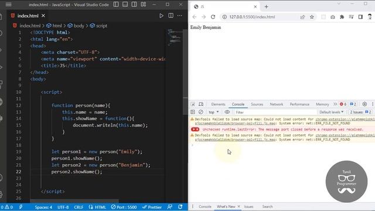
Task: Split the editor right
Action: [171, 16]
